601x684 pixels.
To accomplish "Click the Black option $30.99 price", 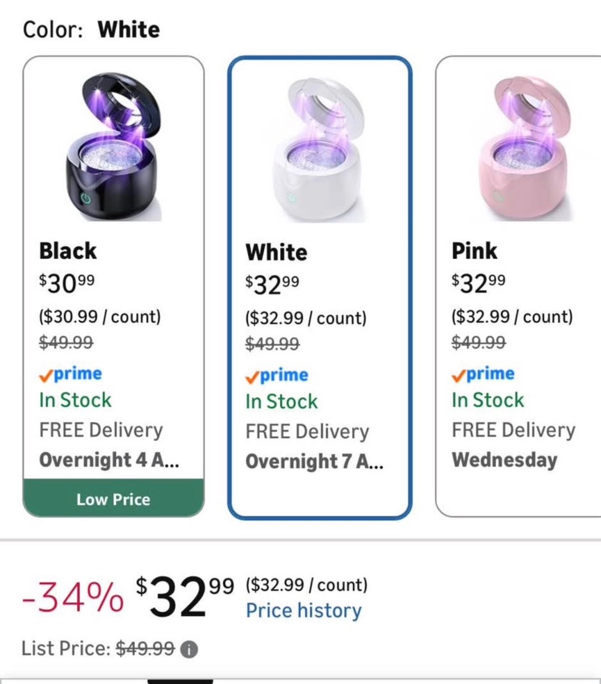I will pos(67,282).
